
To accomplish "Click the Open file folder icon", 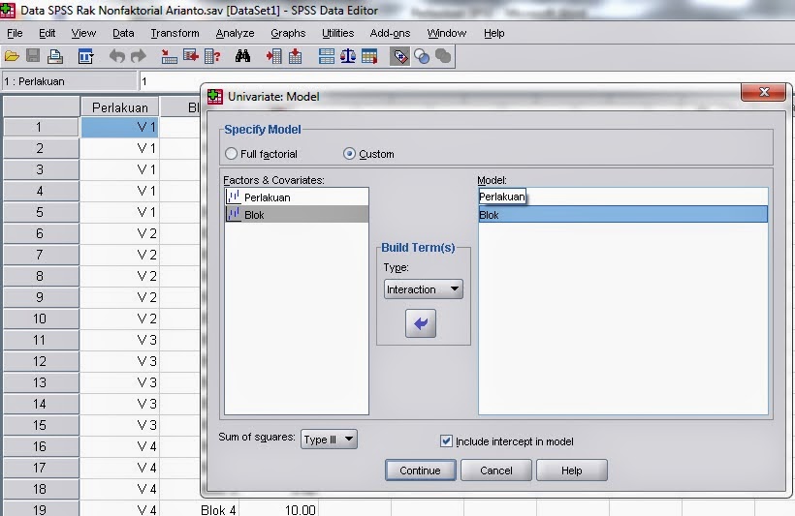I will 12,56.
